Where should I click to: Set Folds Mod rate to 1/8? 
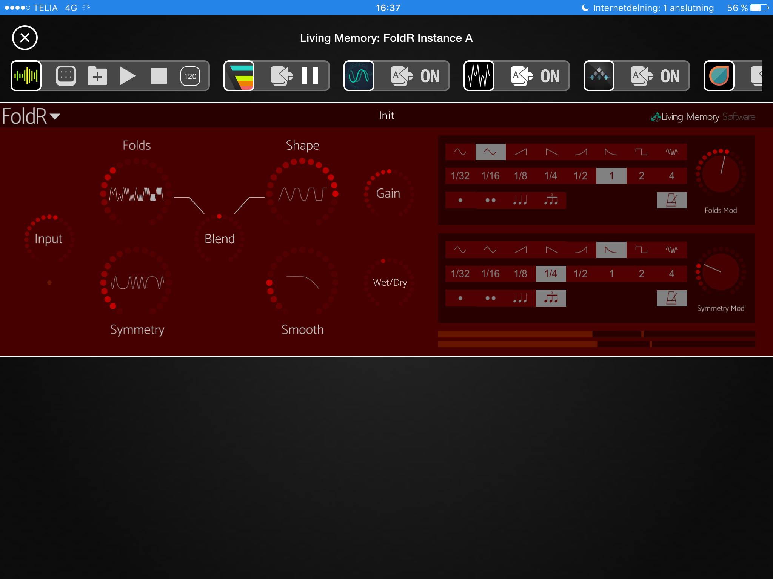click(521, 176)
